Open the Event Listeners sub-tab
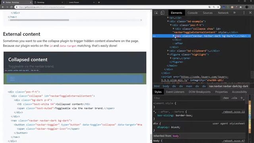The height and width of the screenshot is (143, 254). click(x=175, y=92)
